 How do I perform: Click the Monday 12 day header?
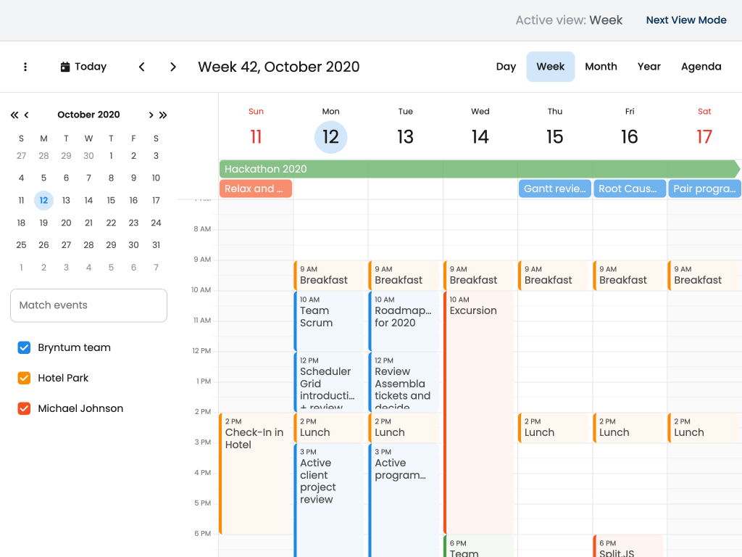coord(330,137)
